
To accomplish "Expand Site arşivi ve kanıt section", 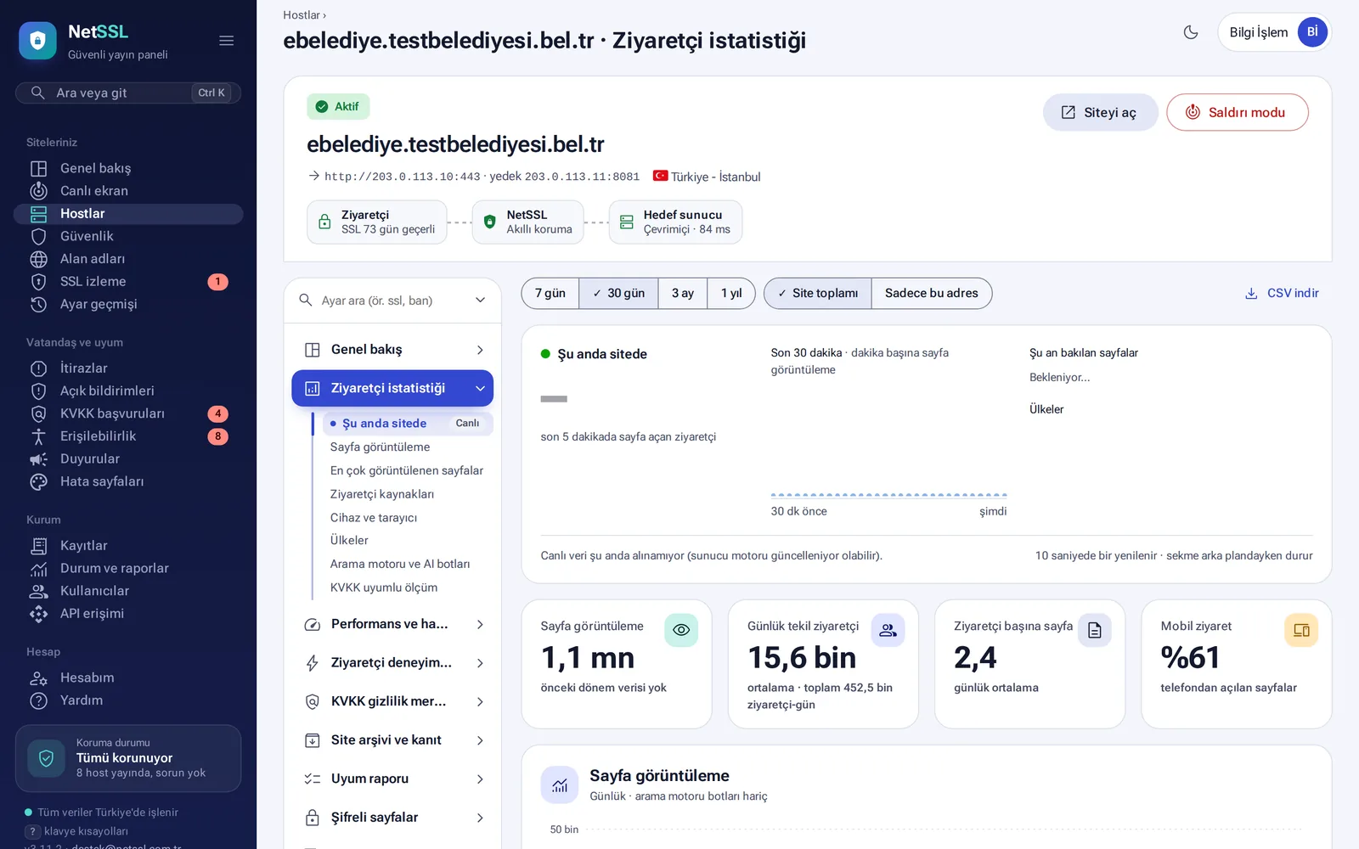I will click(x=392, y=740).
